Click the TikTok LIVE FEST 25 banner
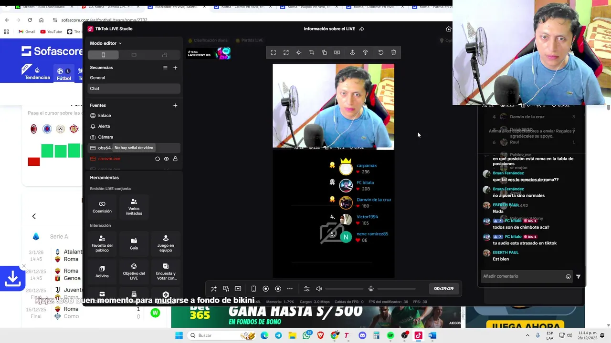This screenshot has width=611, height=343. (x=209, y=53)
